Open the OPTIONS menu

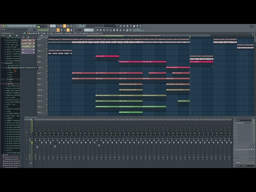(x=26, y=26)
